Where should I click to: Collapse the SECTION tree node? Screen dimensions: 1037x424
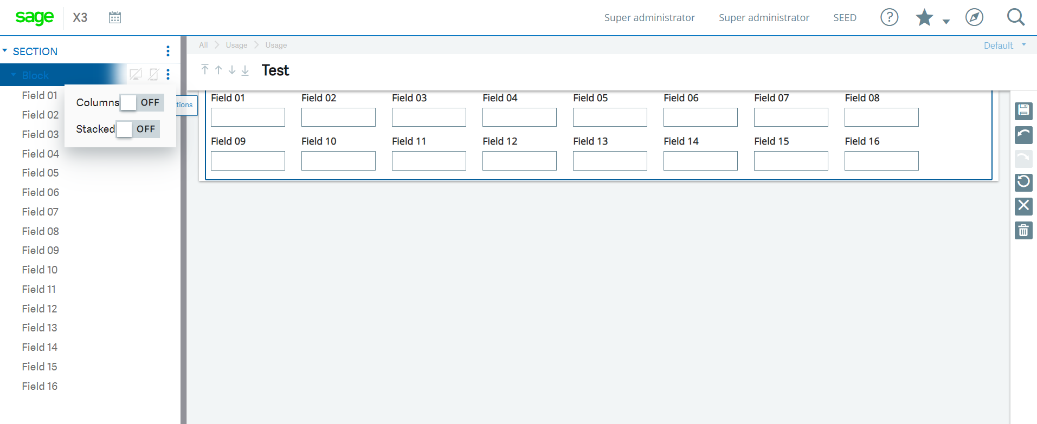tap(5, 50)
